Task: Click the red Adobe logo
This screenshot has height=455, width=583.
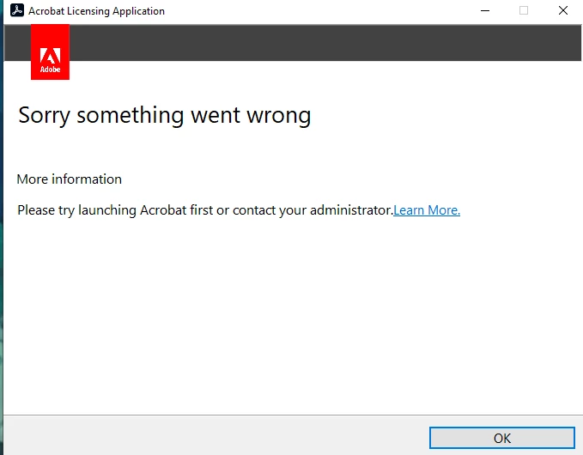Action: (x=50, y=52)
